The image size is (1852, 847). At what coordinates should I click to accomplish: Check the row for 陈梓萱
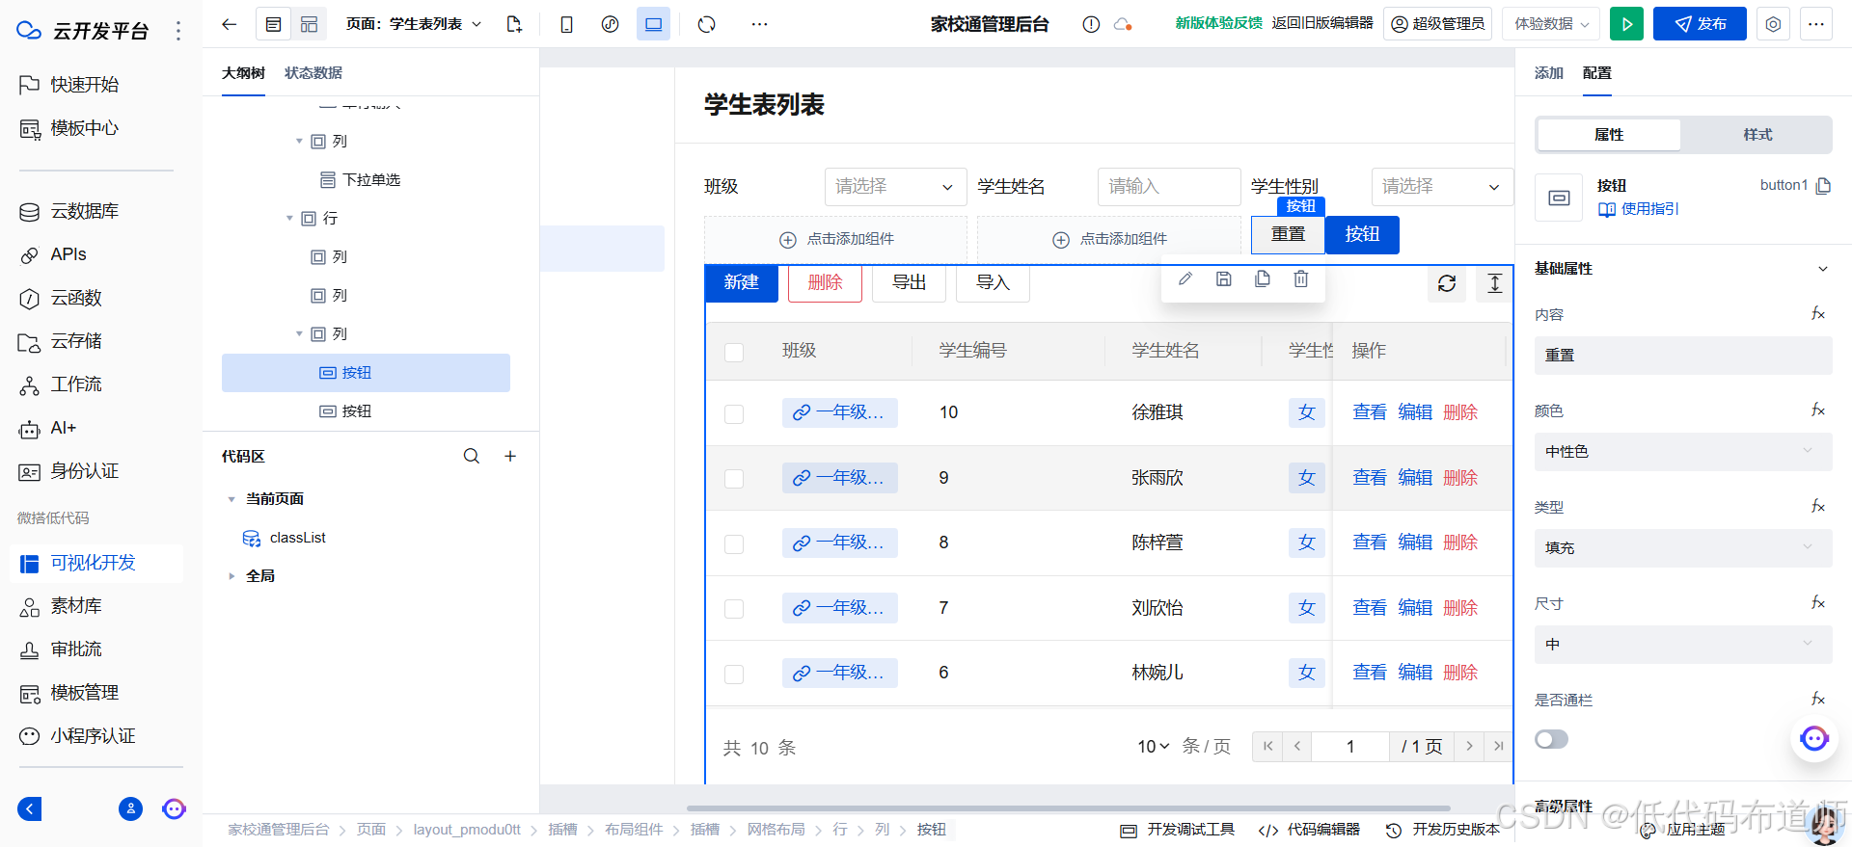734,543
